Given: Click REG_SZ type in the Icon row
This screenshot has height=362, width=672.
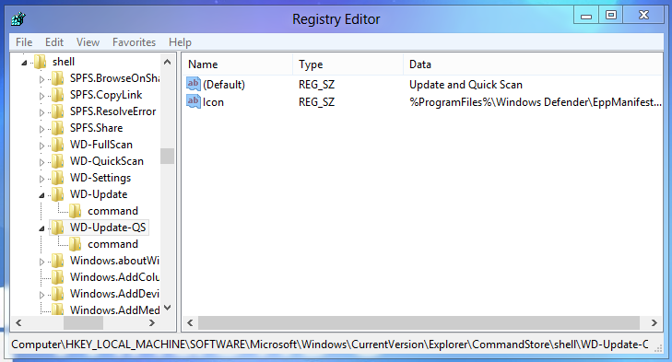Looking at the screenshot, I should 316,102.
